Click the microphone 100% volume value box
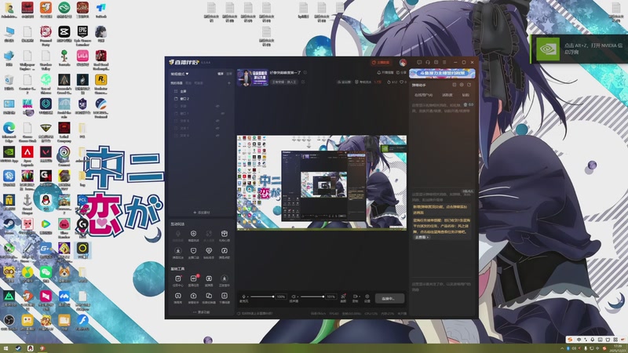Image resolution: width=628 pixels, height=353 pixels. point(281,297)
